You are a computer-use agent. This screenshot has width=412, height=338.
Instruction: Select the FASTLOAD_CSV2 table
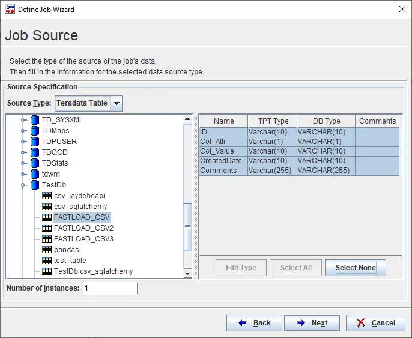83,228
